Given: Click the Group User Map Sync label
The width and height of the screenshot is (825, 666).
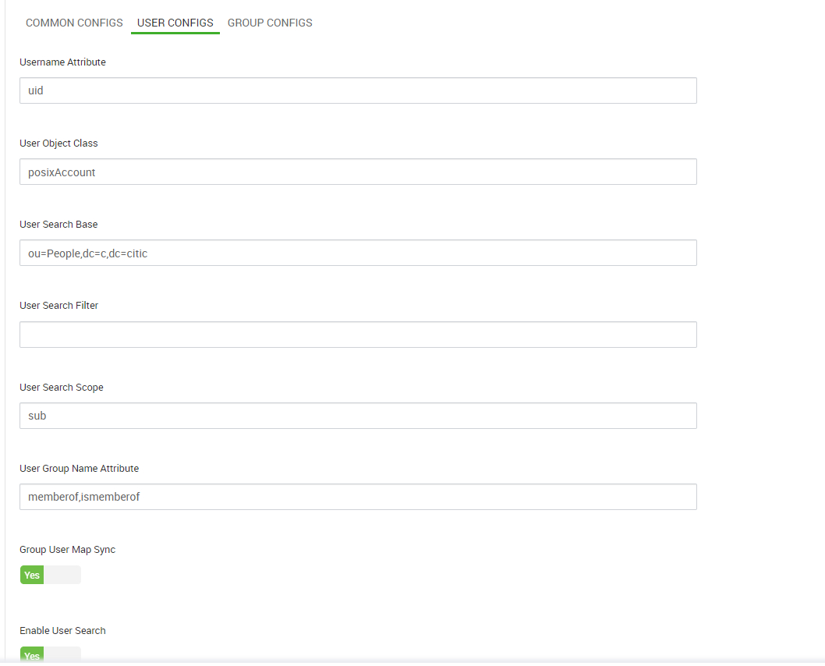Looking at the screenshot, I should tap(67, 549).
